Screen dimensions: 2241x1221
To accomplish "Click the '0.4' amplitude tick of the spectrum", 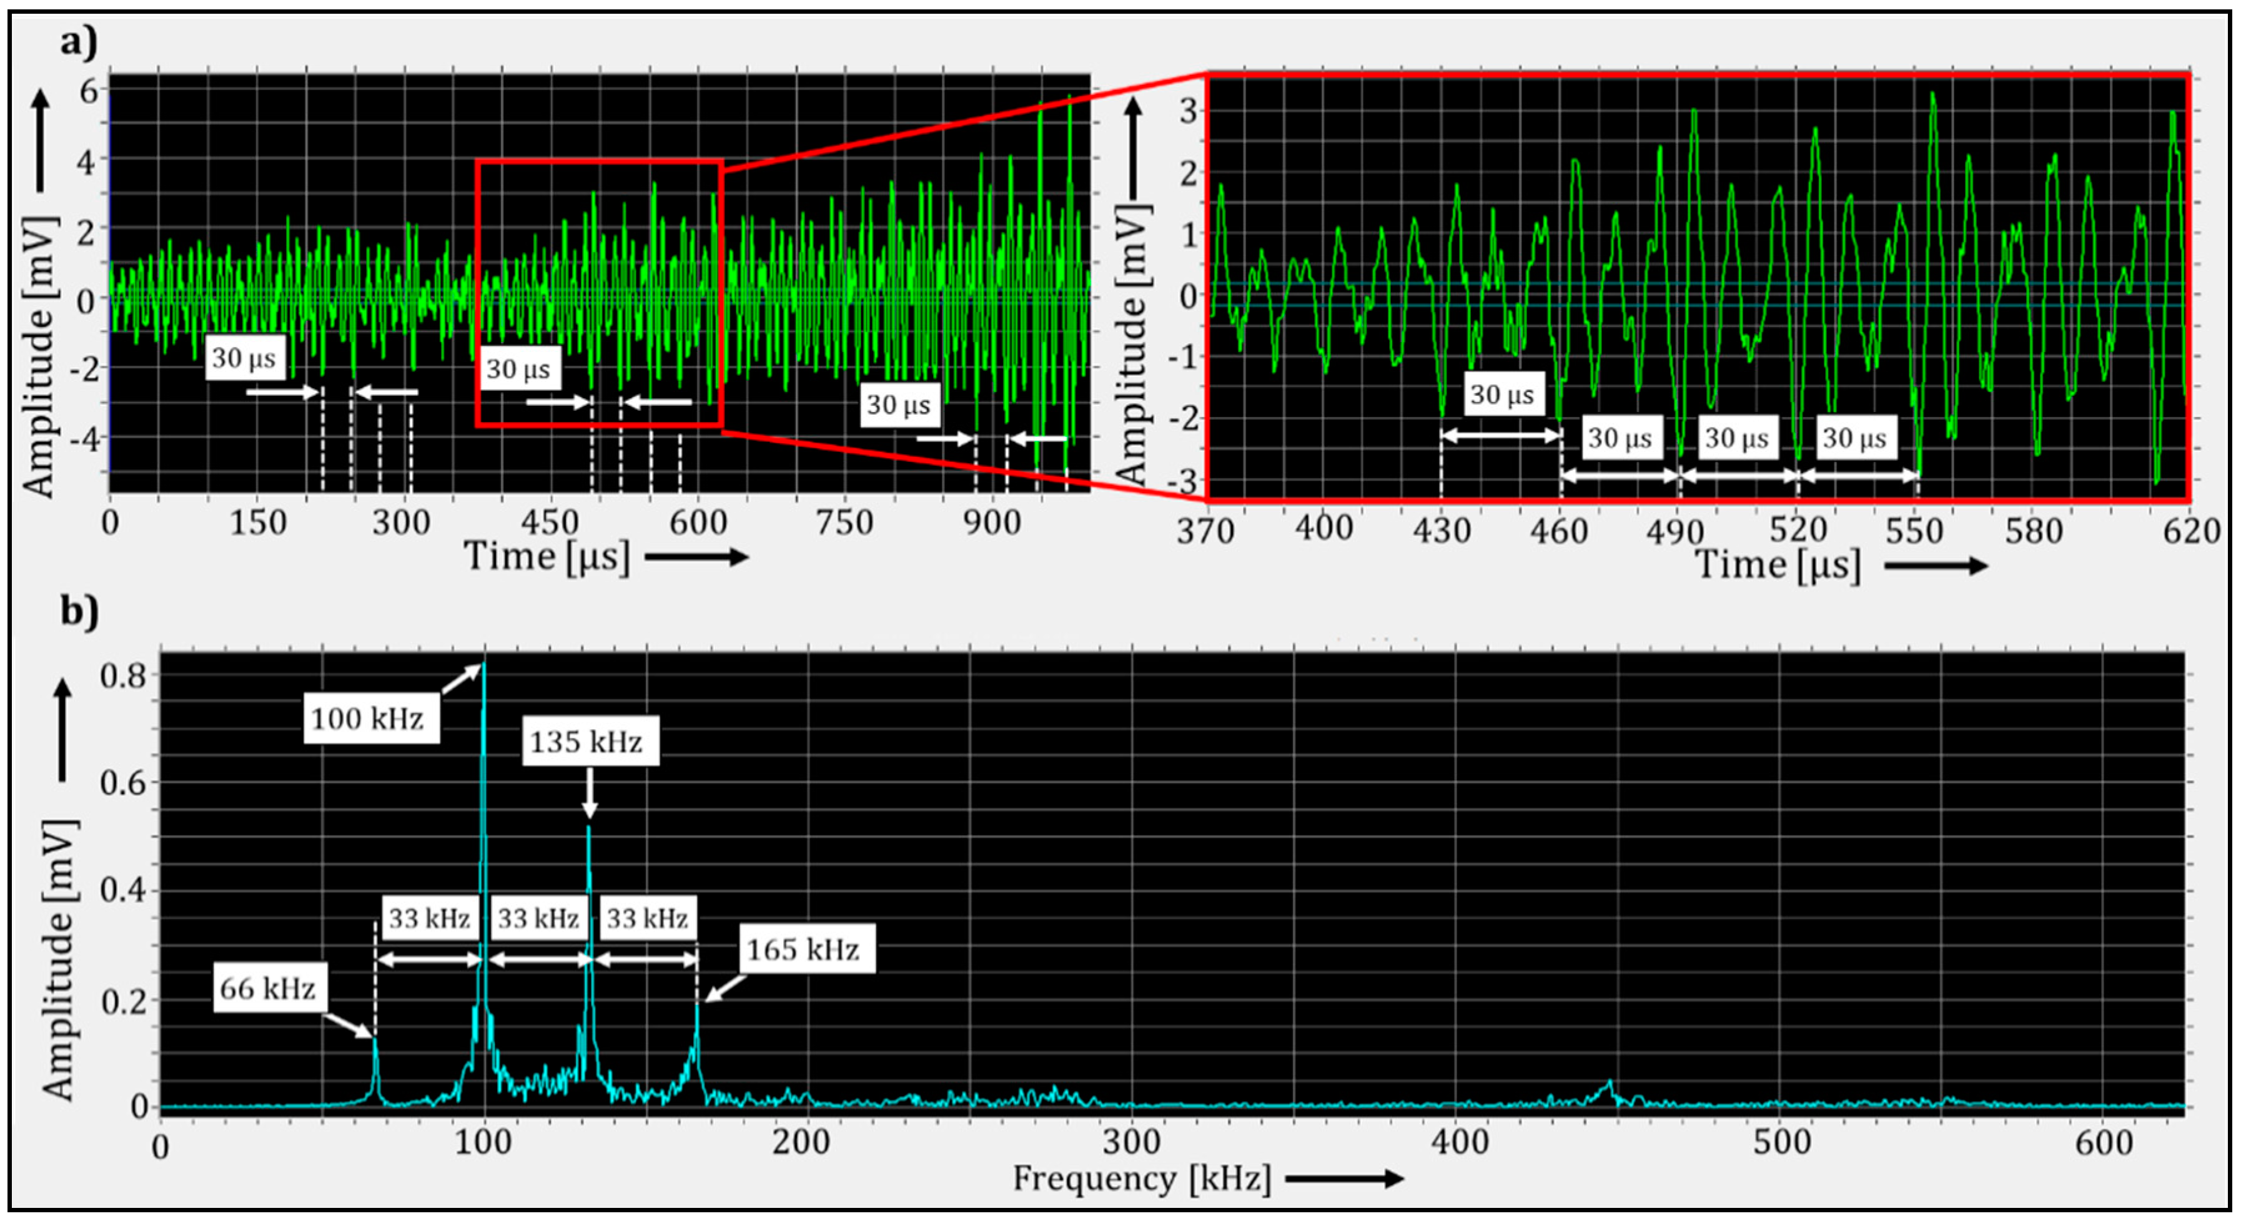I will [x=124, y=891].
